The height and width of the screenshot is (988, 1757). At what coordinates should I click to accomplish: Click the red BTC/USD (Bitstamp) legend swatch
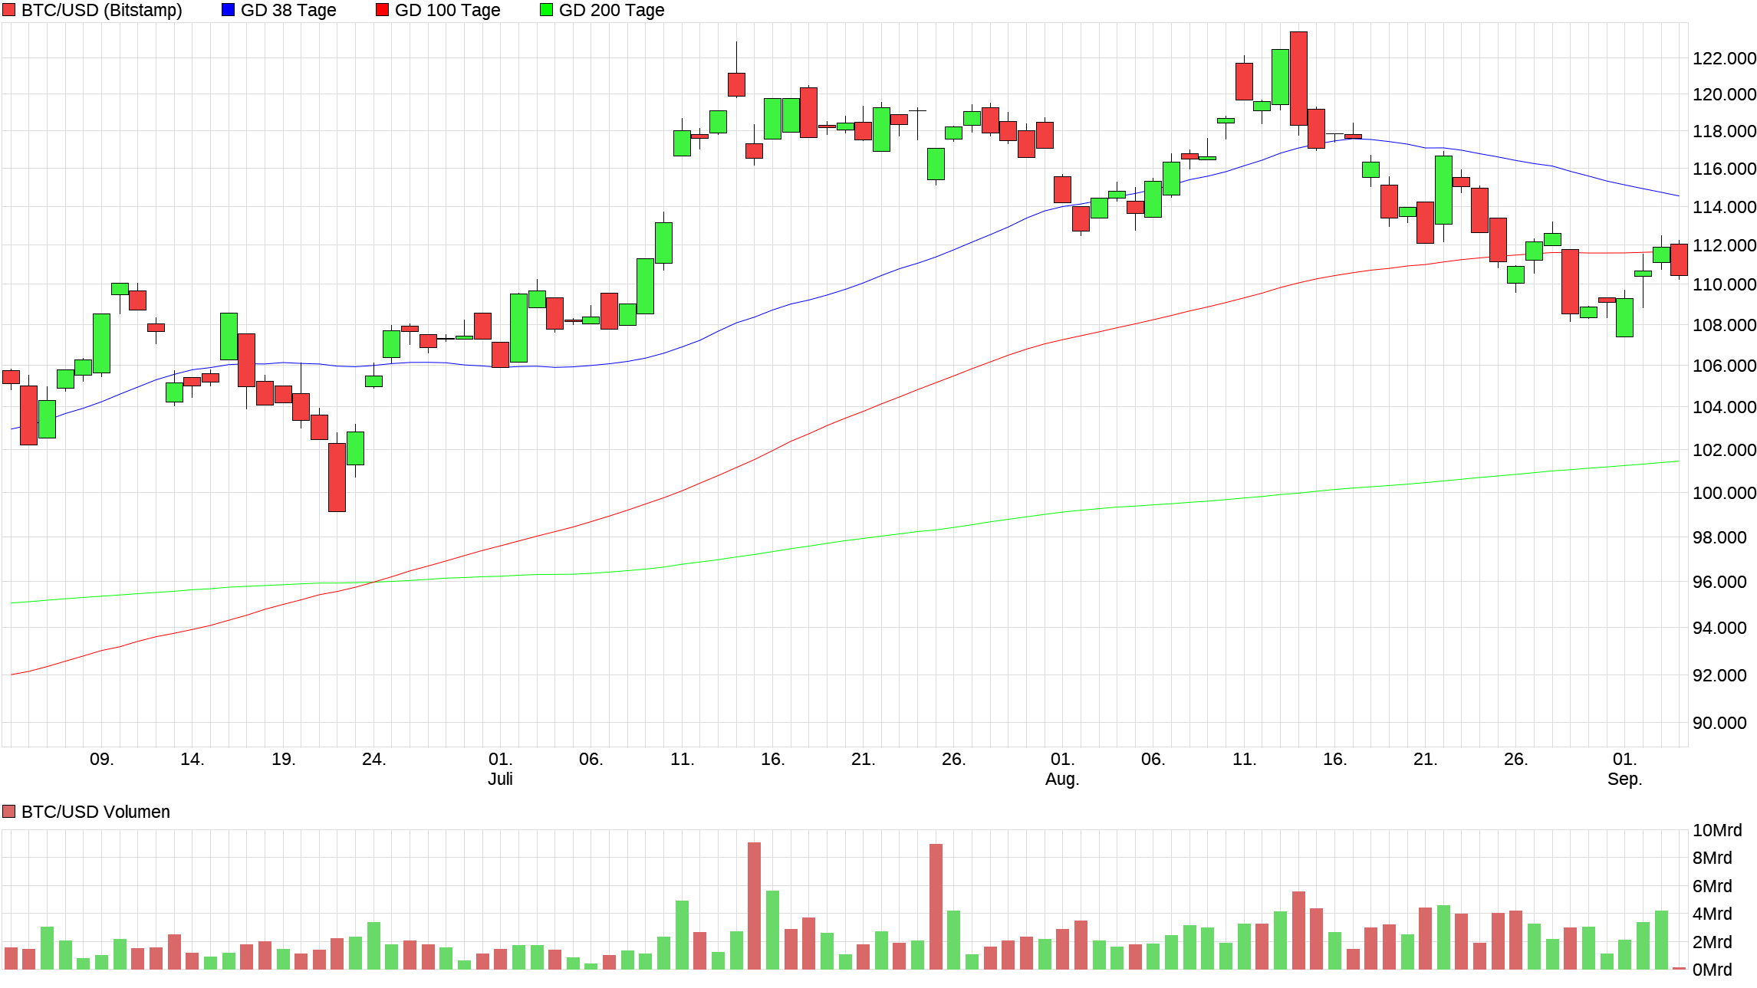[x=9, y=10]
